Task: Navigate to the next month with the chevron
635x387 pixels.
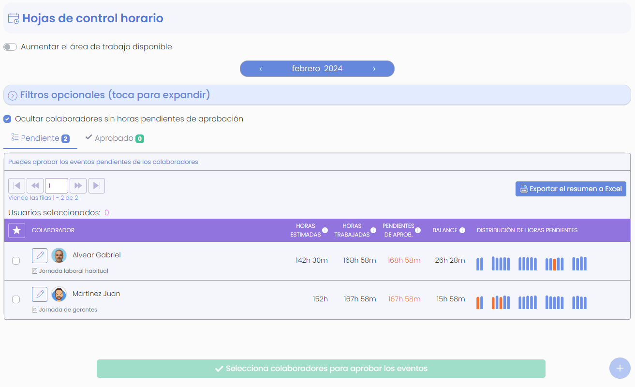Action: click(x=374, y=68)
